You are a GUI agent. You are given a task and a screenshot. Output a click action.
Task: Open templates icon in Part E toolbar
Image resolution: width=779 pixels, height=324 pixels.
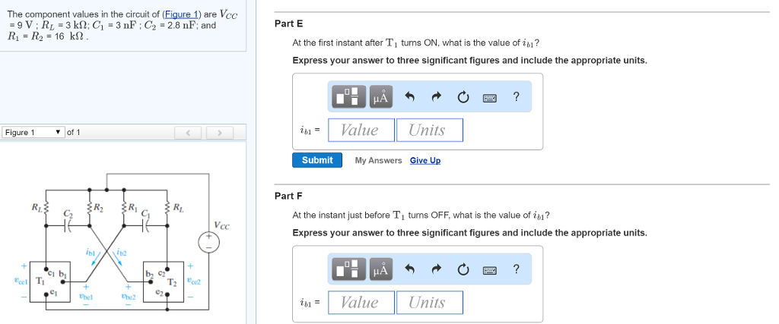(348, 96)
